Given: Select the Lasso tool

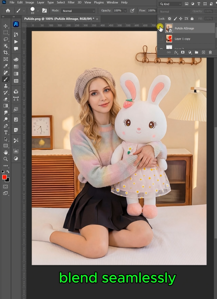Looking at the screenshot, I should pyautogui.click(x=6, y=39).
